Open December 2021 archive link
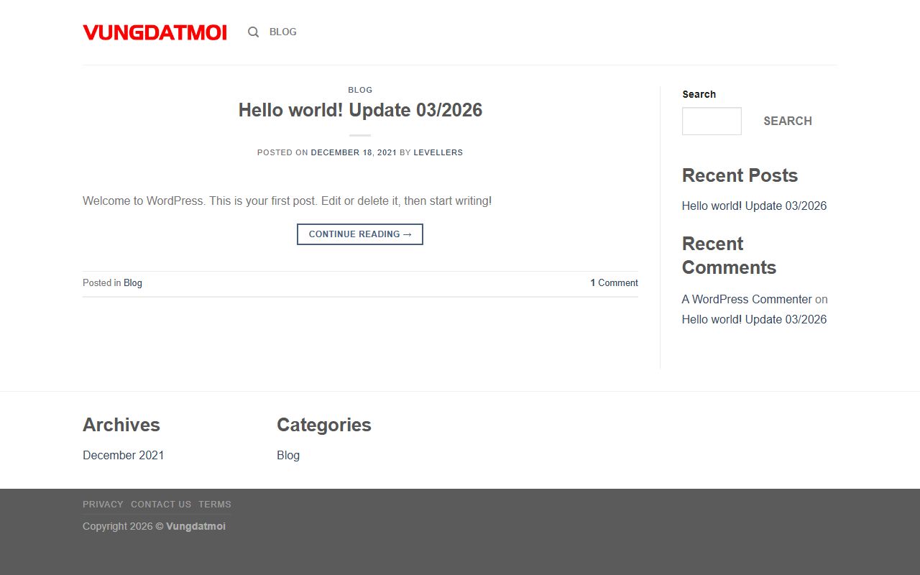 pos(123,455)
